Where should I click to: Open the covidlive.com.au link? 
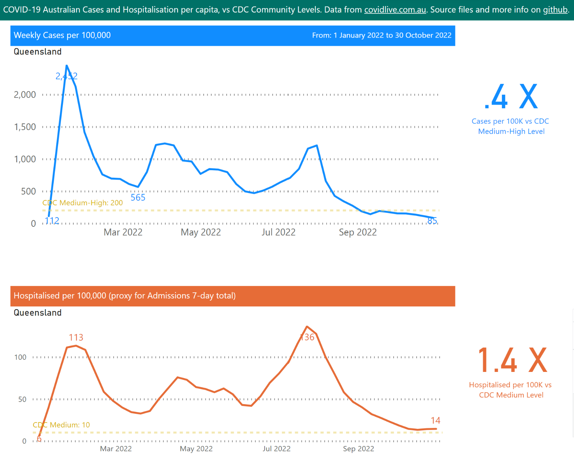click(x=395, y=10)
